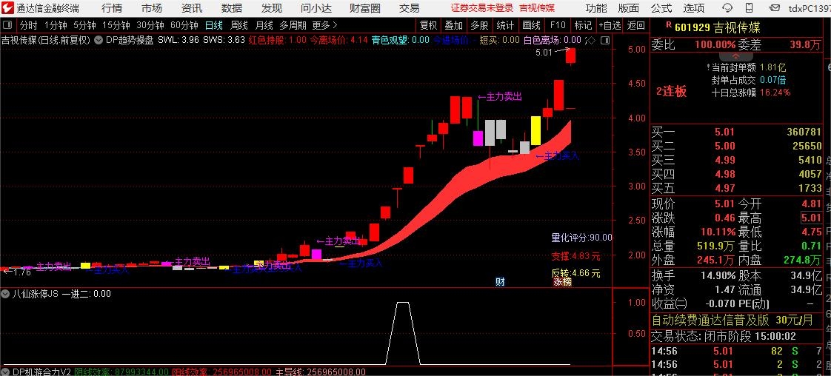Switch to the 分时 chart tab
Viewport: 831px width, 376px height.
[x=29, y=25]
